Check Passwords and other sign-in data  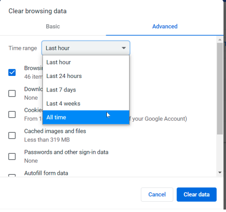pos(12,156)
